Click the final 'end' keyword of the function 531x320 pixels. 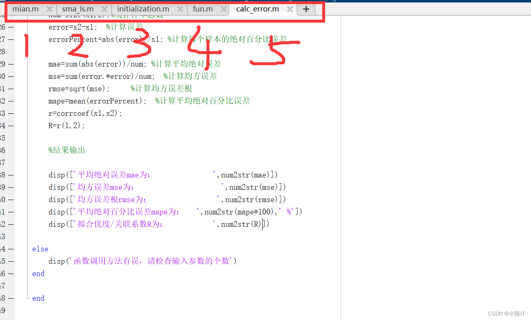point(38,298)
